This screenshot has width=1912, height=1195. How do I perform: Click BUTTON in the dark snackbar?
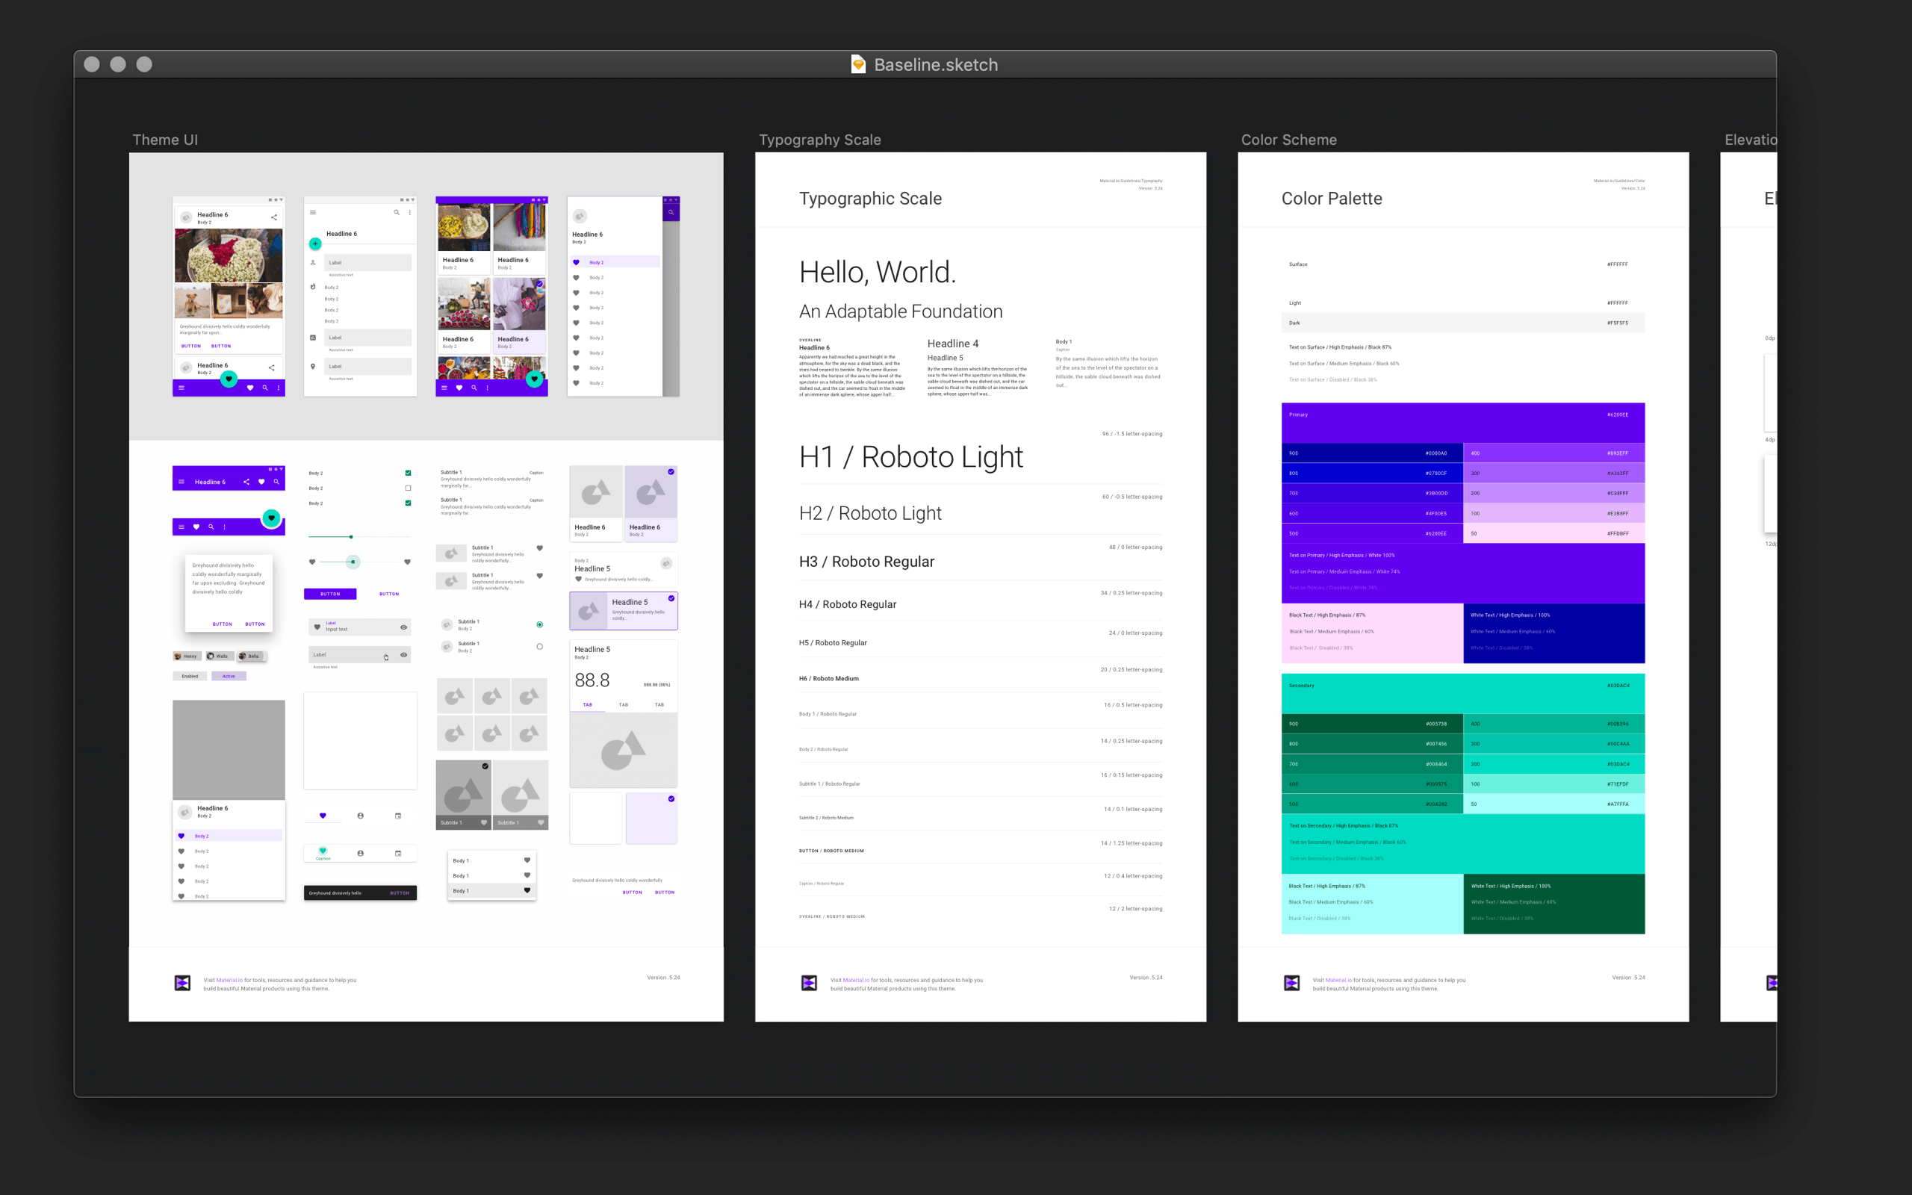400,893
